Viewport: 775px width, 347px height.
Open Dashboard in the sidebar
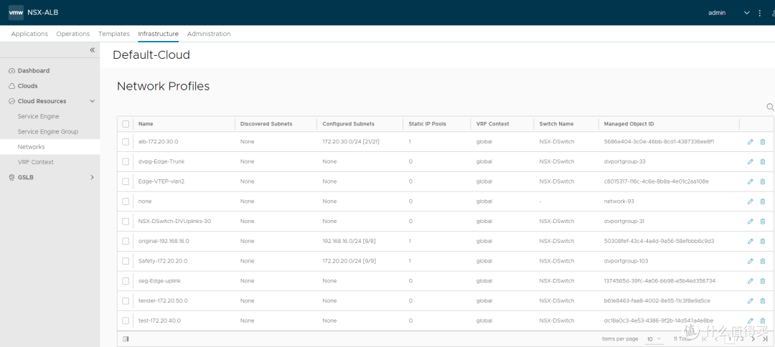coord(34,70)
